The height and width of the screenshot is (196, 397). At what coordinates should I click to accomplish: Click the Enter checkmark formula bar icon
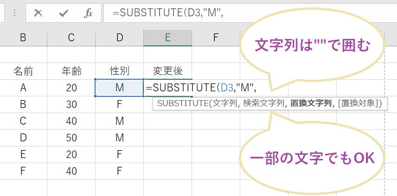point(64,13)
